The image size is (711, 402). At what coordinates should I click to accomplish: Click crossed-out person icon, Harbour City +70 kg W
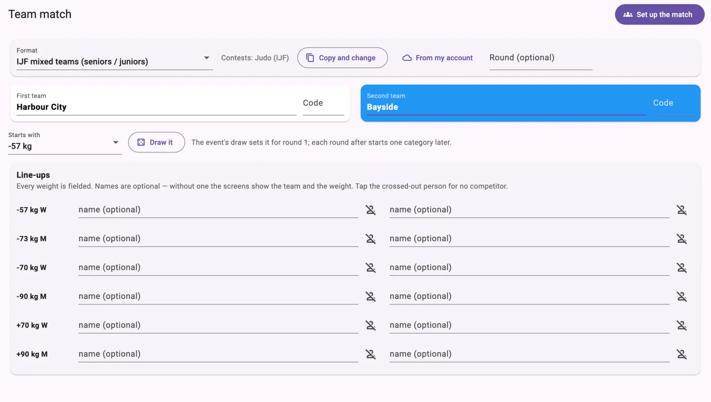coord(371,325)
